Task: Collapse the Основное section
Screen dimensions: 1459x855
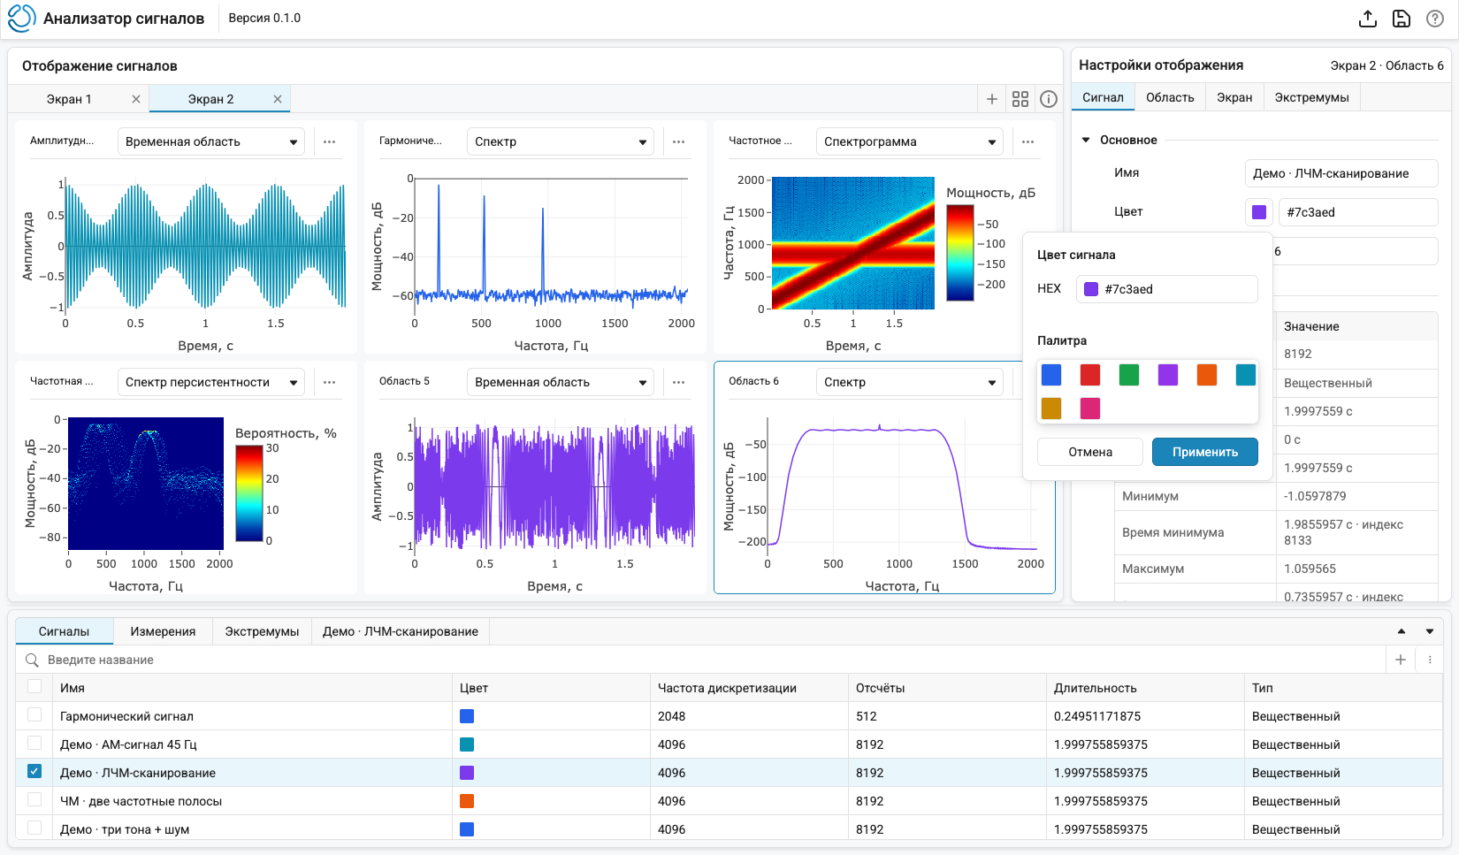Action: [x=1086, y=140]
